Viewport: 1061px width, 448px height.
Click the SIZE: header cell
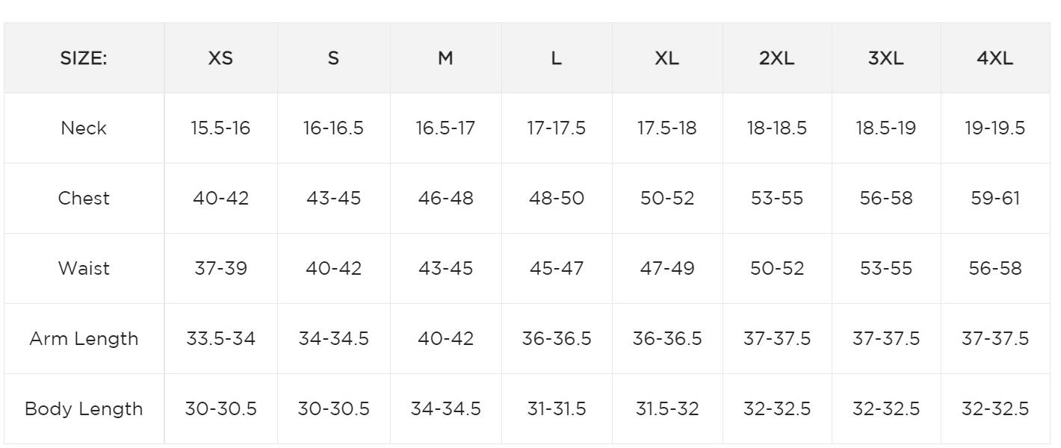click(x=84, y=58)
